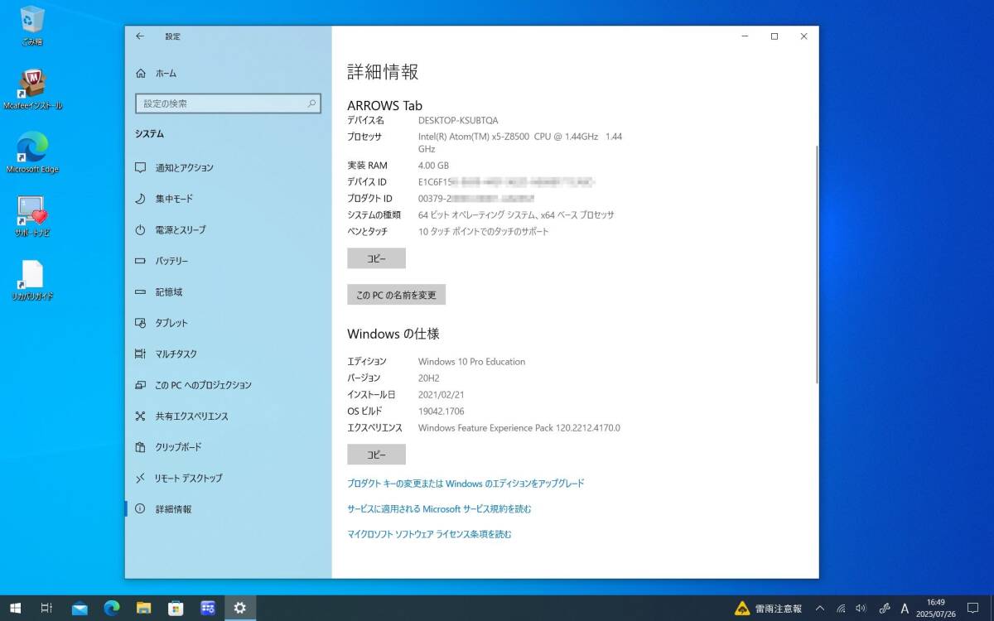Open リモート デスクトップ settings

(188, 478)
